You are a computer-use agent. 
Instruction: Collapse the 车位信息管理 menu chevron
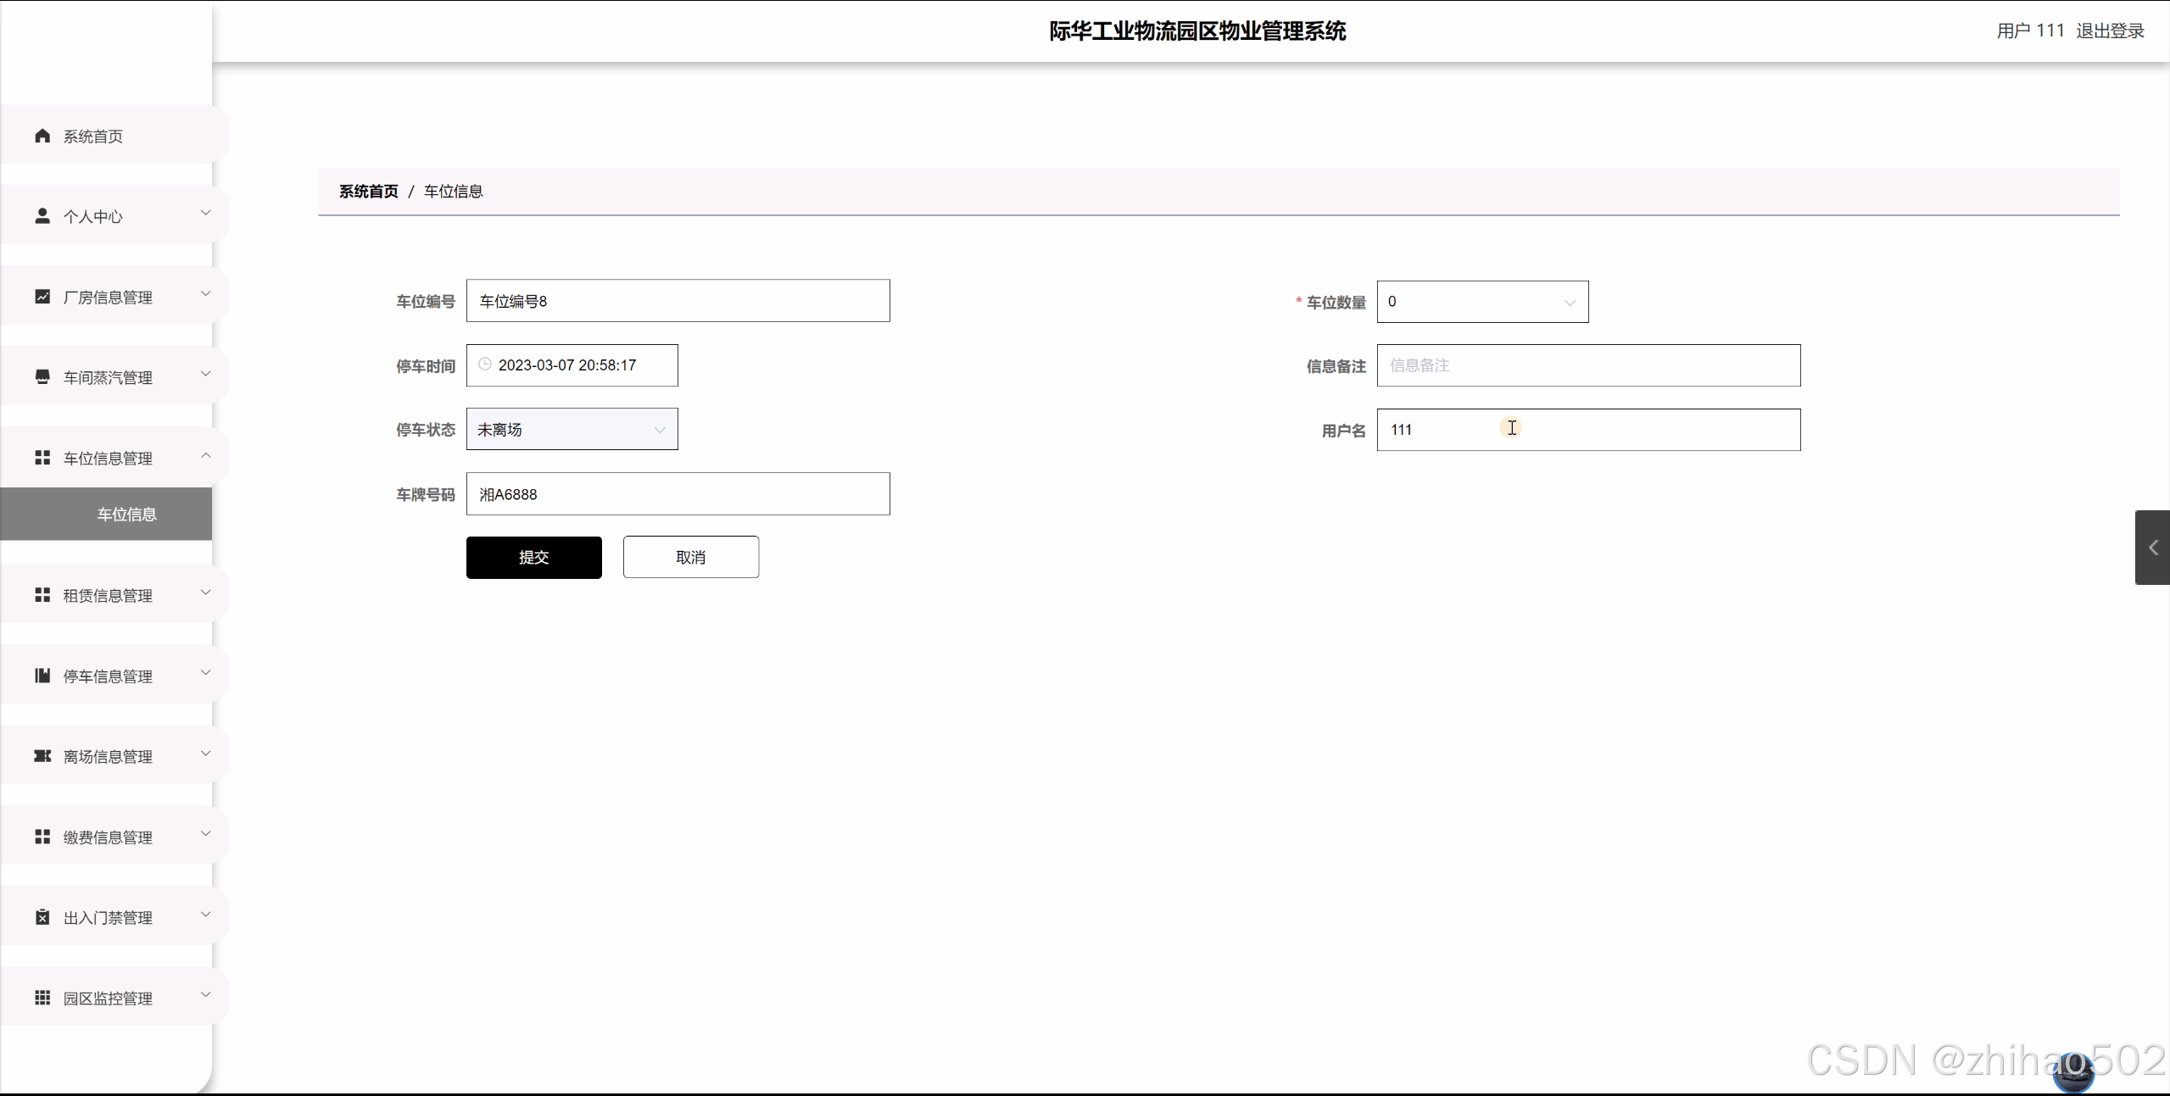(x=205, y=456)
